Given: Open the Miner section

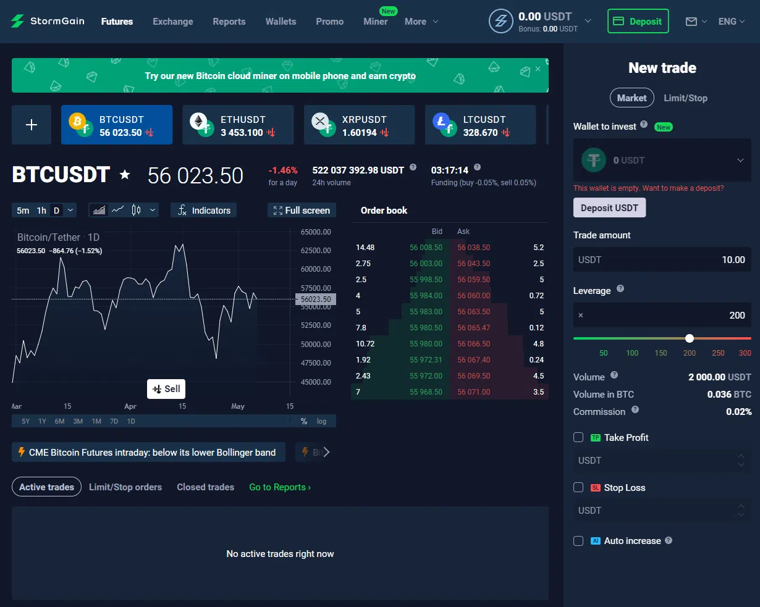Looking at the screenshot, I should coord(376,22).
